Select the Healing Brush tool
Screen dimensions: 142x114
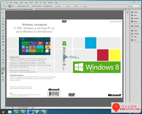point(3,30)
